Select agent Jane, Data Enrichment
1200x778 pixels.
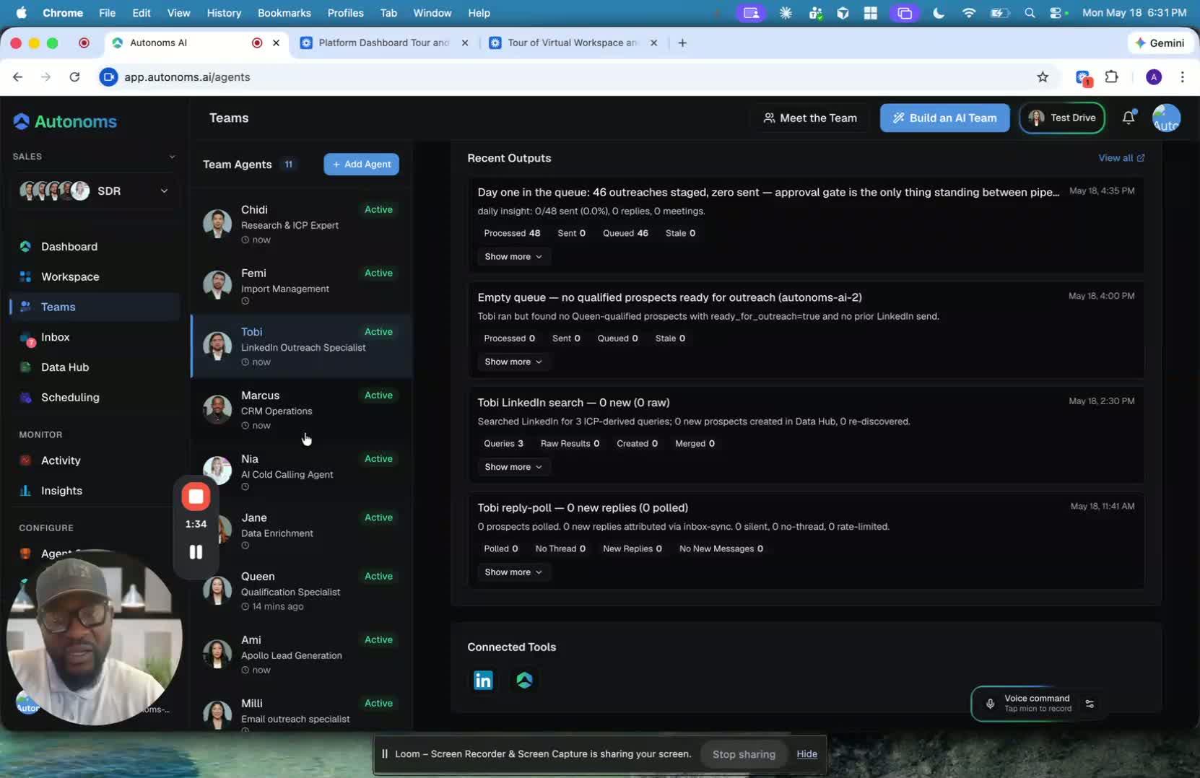[301, 531]
